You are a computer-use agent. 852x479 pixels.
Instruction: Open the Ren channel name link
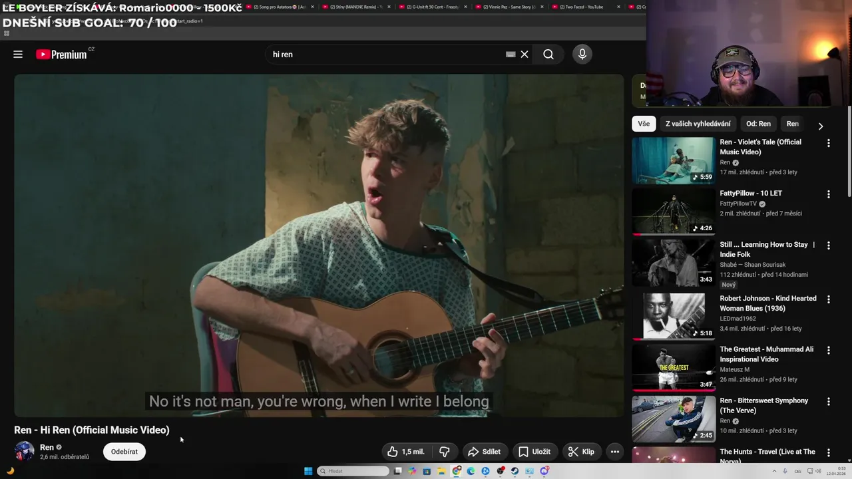[x=47, y=447]
